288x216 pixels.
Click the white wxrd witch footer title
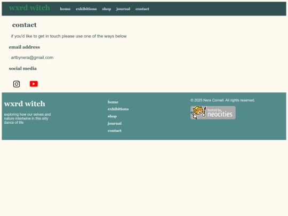pos(25,103)
